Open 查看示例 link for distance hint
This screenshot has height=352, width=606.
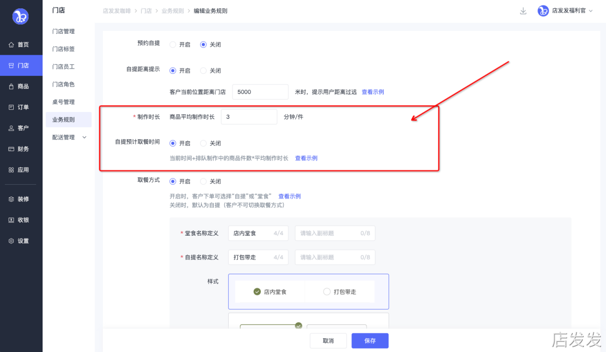click(373, 92)
